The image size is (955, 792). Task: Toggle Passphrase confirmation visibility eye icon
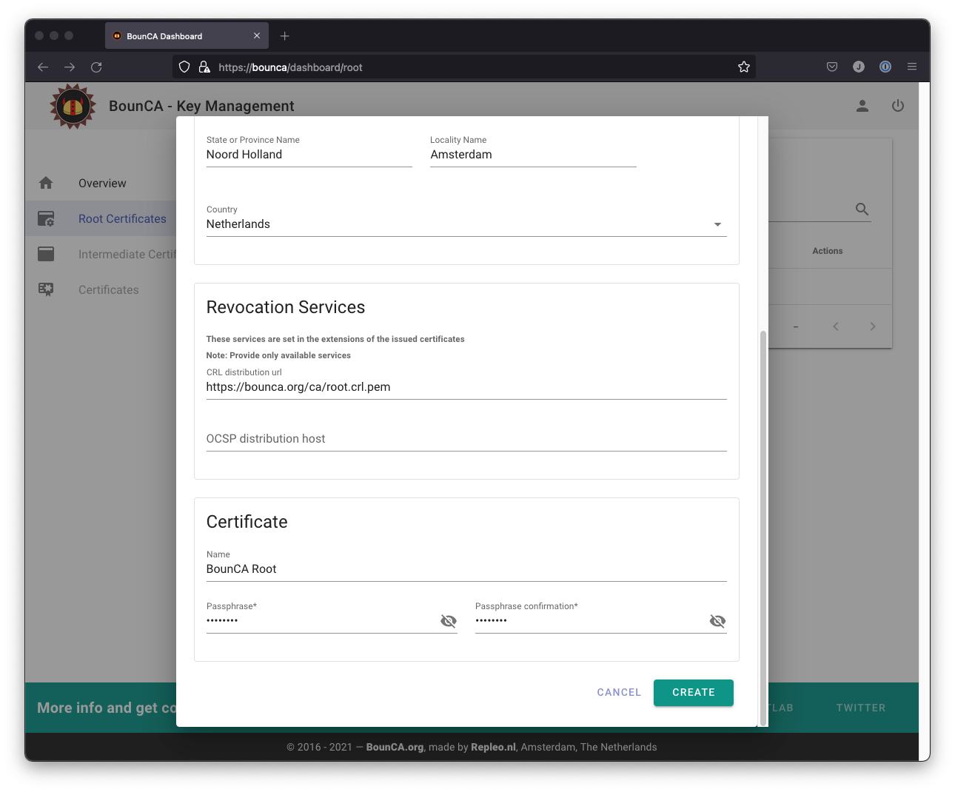[717, 621]
